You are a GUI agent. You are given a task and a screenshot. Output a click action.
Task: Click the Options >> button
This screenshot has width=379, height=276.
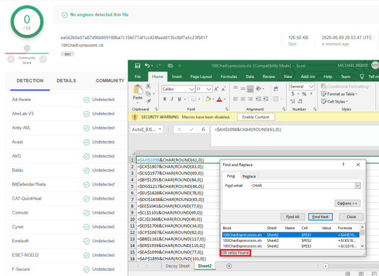pyautogui.click(x=347, y=203)
